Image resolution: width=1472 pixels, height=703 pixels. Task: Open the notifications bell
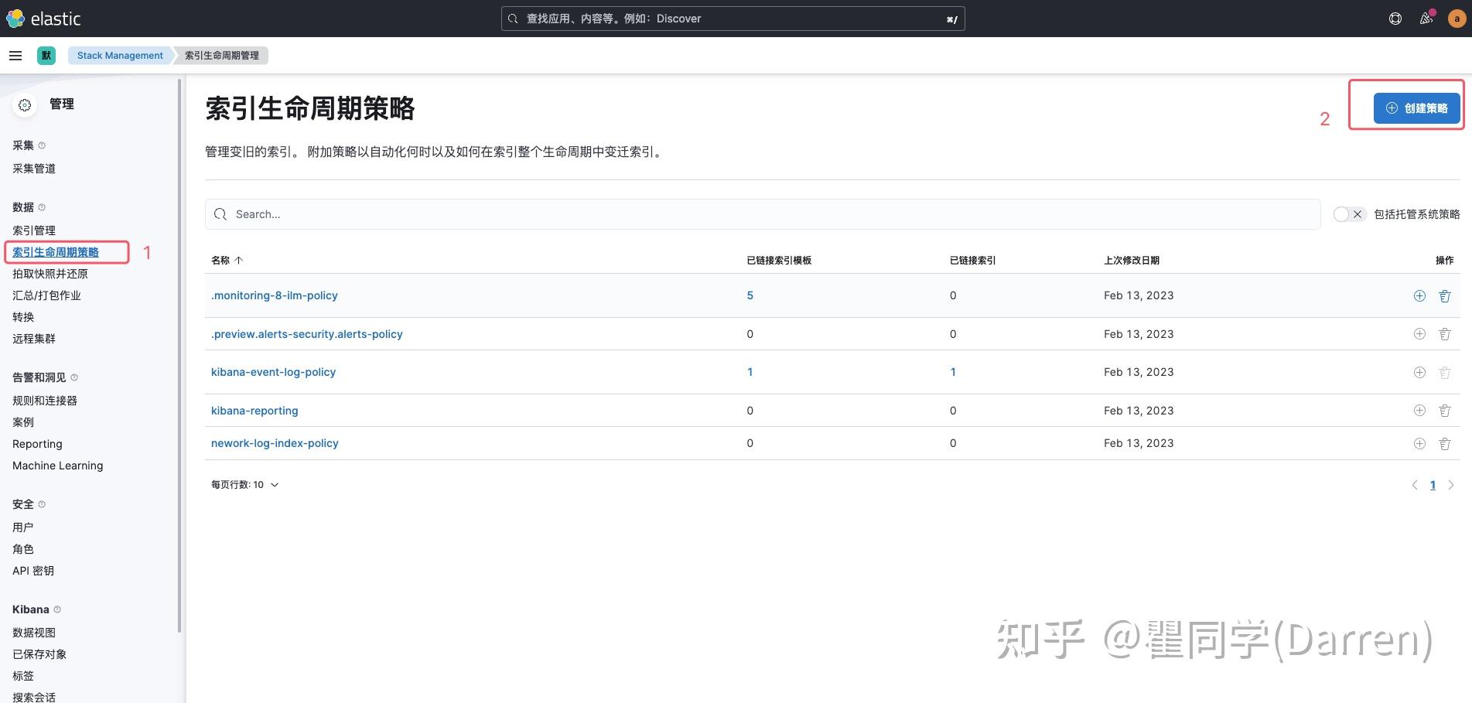(1426, 18)
